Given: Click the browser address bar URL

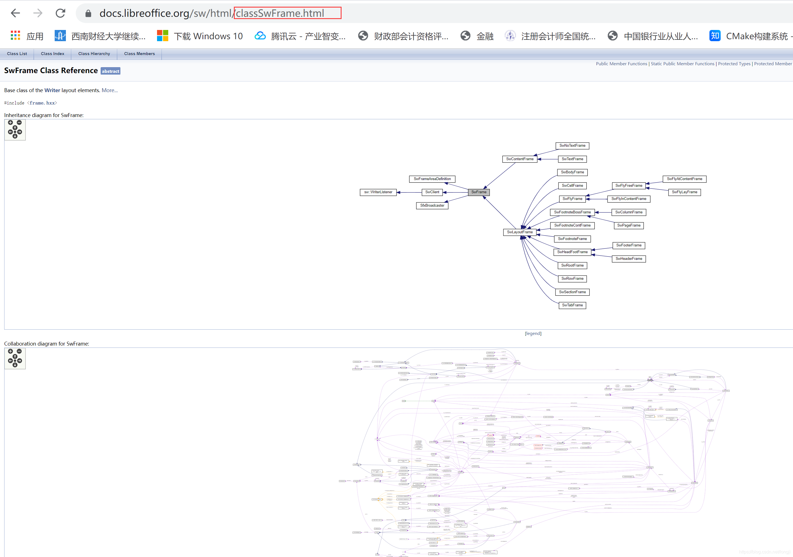Looking at the screenshot, I should 211,13.
